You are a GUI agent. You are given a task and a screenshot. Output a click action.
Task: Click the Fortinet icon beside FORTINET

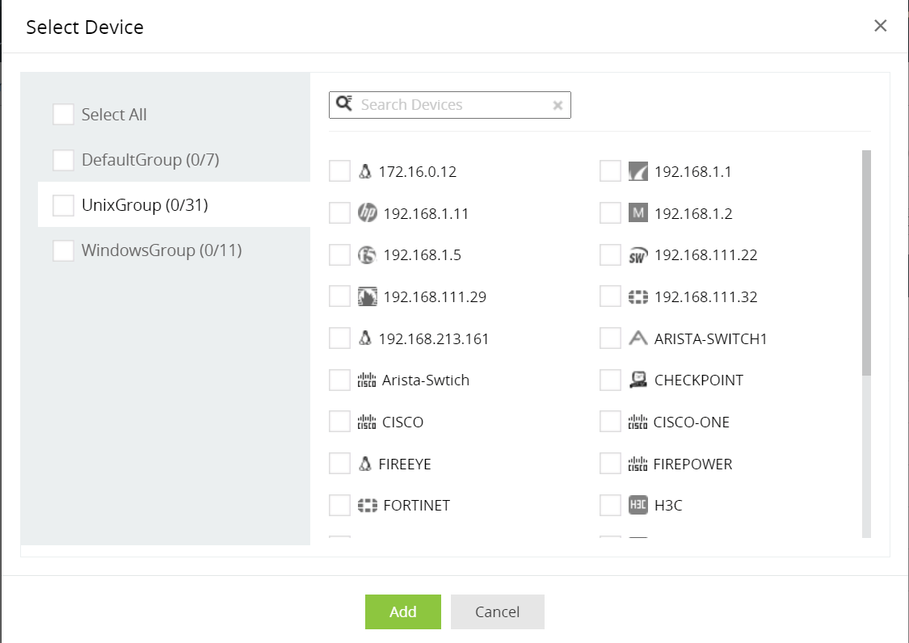point(367,506)
